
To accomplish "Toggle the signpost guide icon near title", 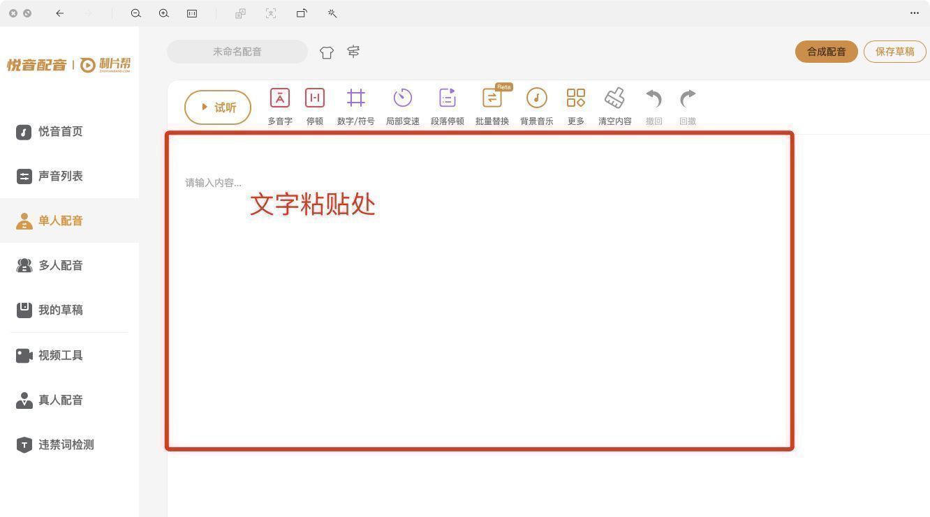I will coord(353,52).
